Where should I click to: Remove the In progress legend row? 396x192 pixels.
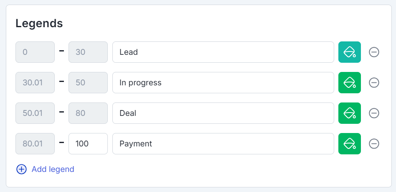374,83
